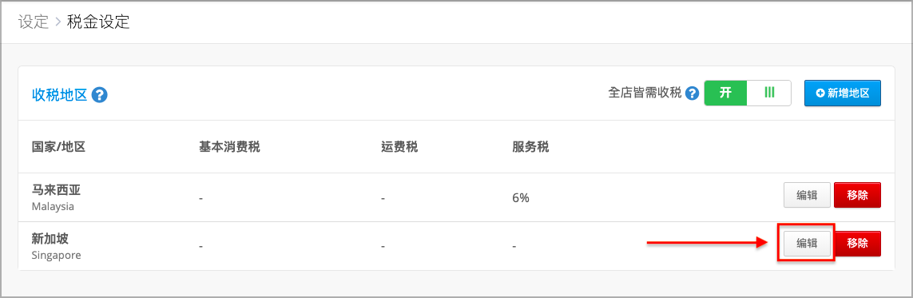Edit the 马来西亚 tax region
This screenshot has width=913, height=298.
pos(807,195)
